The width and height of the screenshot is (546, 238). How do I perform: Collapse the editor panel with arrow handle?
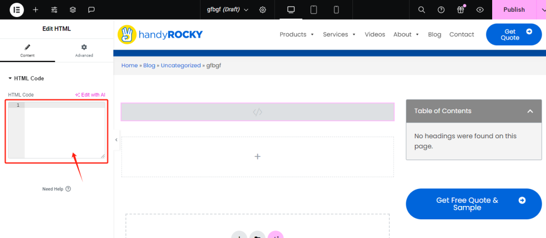pyautogui.click(x=116, y=140)
